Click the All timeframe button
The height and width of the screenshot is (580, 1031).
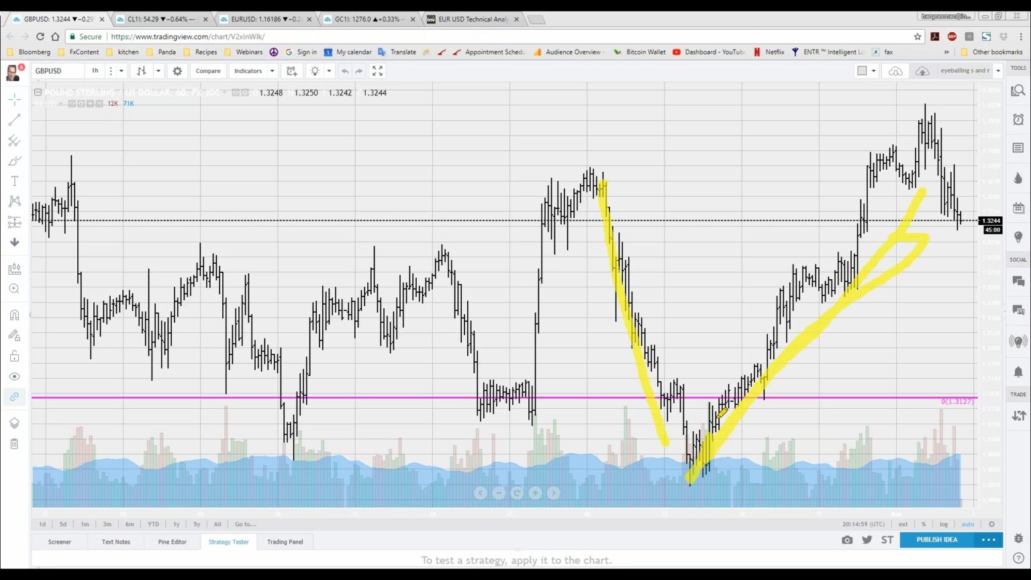(217, 524)
